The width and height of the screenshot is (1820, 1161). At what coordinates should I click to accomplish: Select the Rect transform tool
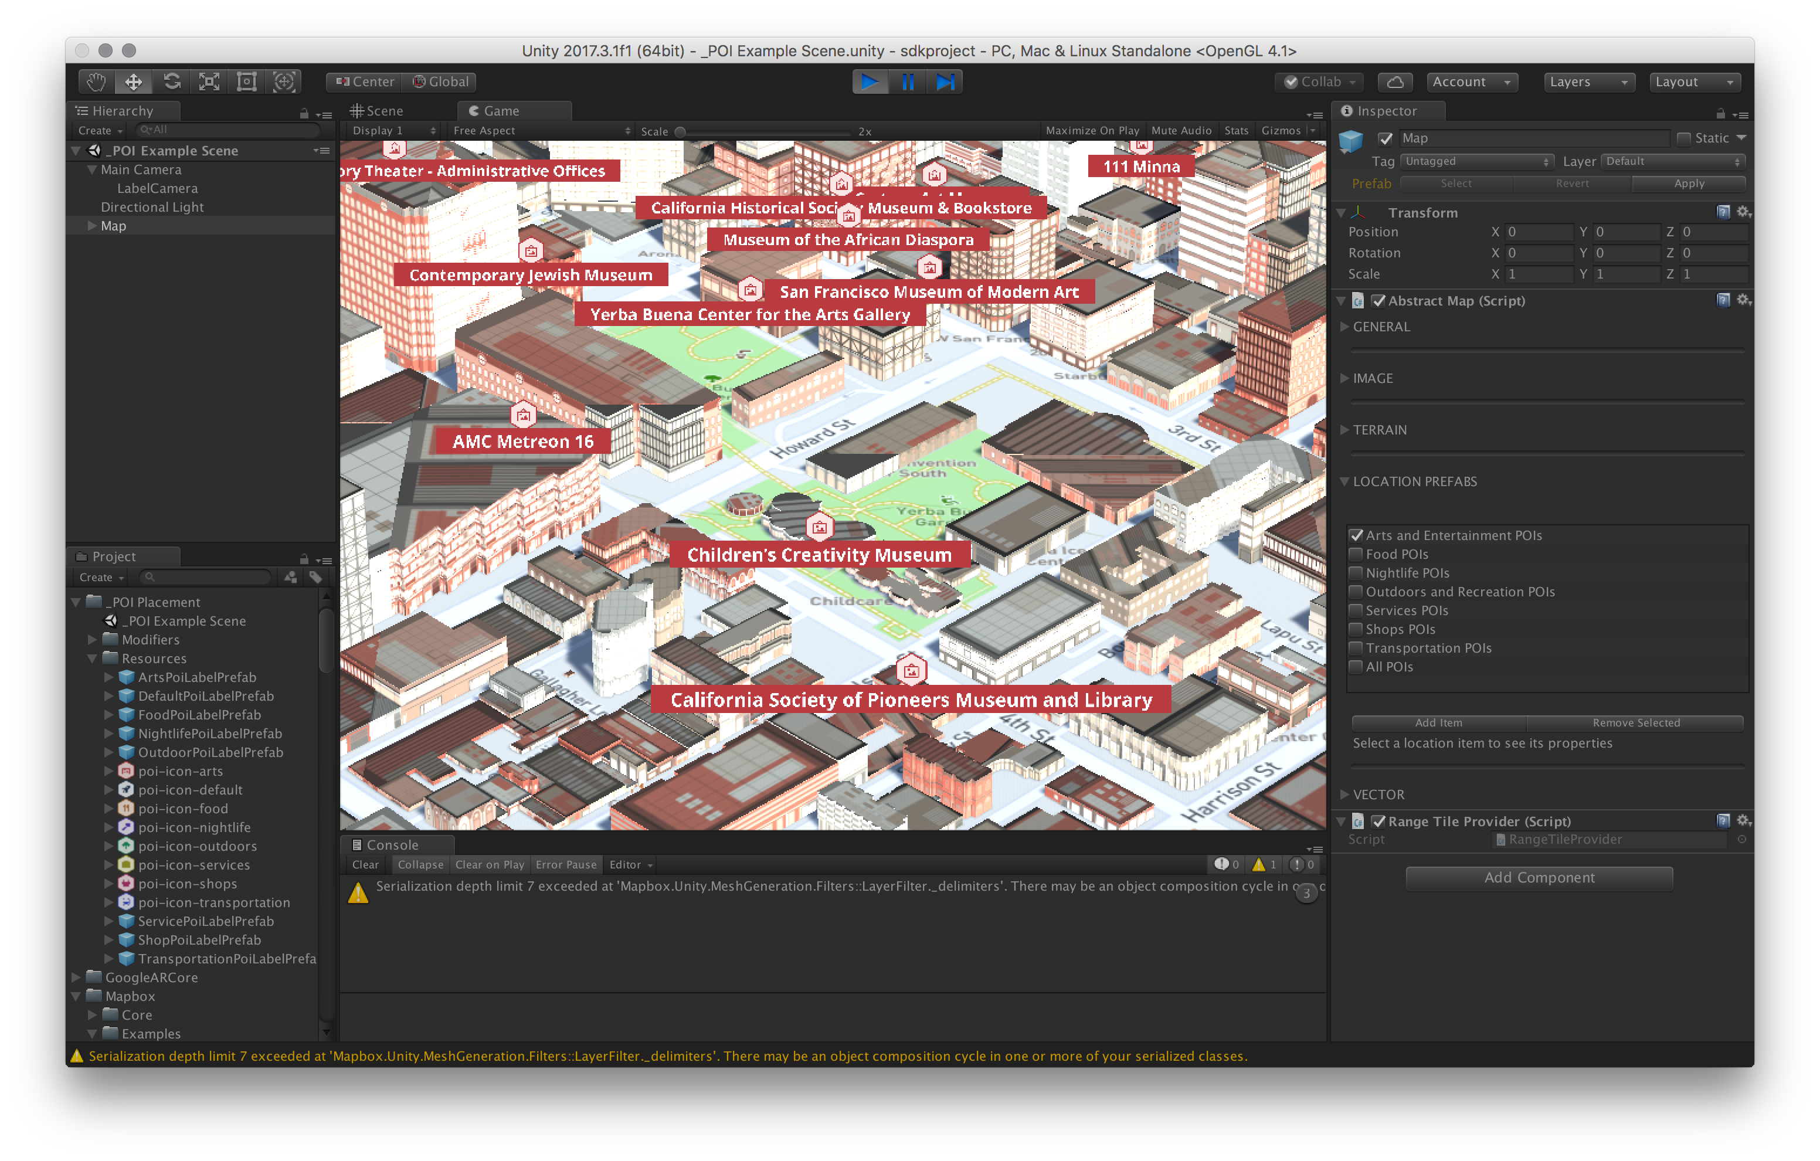[246, 82]
